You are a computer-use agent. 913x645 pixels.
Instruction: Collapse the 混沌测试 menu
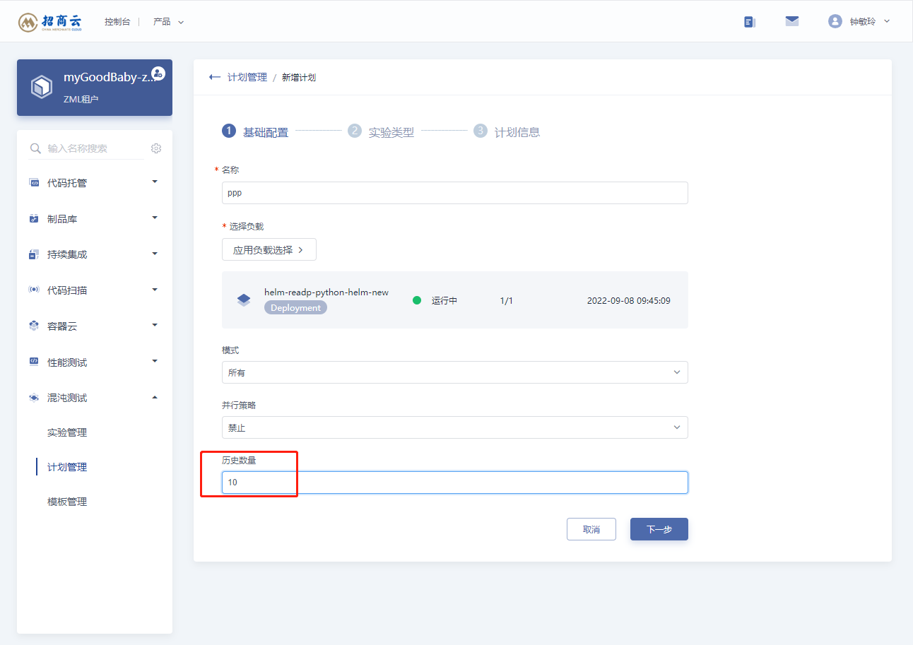155,397
